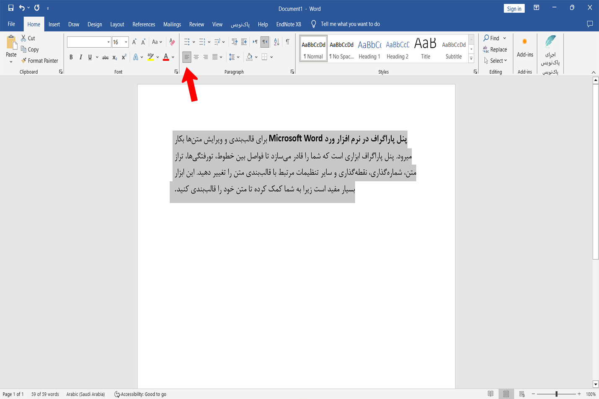The image size is (599, 399).
Task: Open the font size dropdown
Action: click(126, 42)
